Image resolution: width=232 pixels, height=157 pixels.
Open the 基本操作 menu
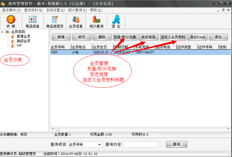pos(12,10)
